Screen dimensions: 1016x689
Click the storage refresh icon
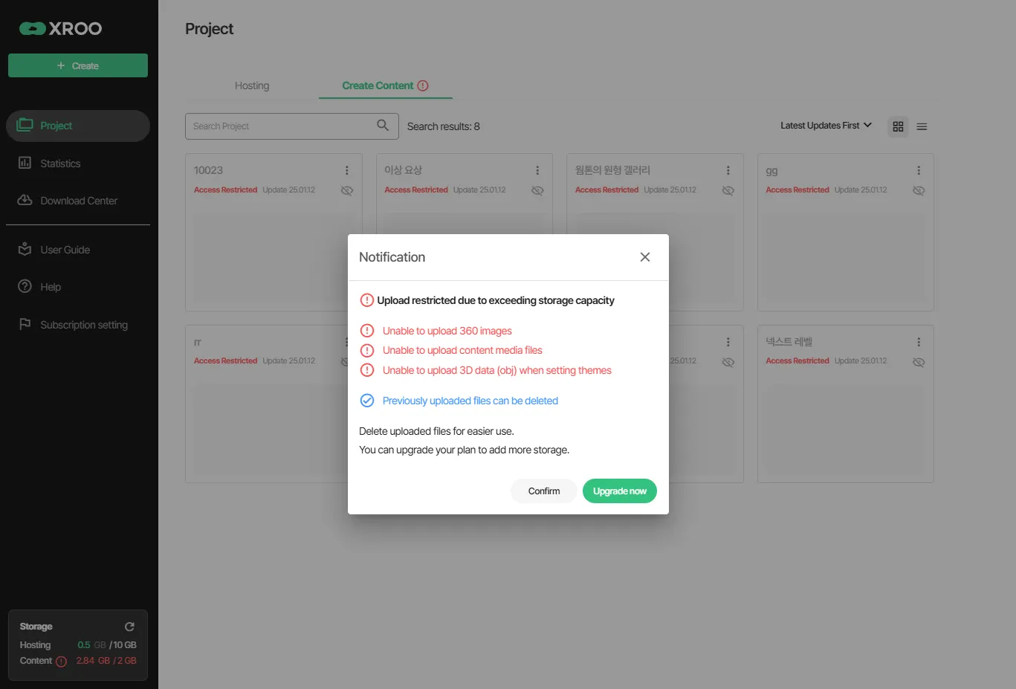click(x=129, y=627)
